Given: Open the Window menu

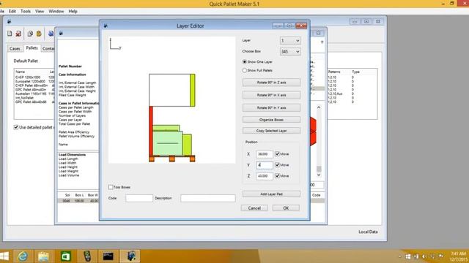Looking at the screenshot, I should pyautogui.click(x=56, y=12).
